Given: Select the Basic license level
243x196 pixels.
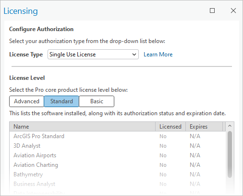Looking at the screenshot, I should [97, 101].
